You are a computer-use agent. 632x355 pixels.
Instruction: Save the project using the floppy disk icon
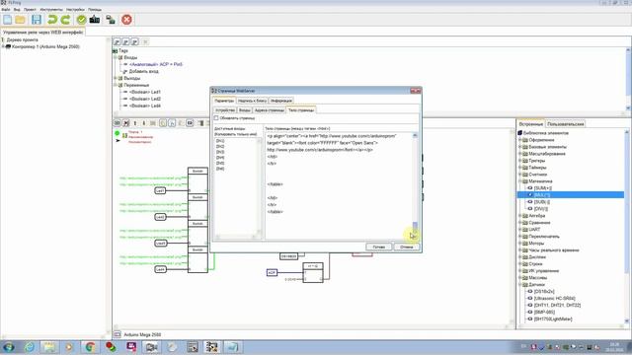coord(37,20)
